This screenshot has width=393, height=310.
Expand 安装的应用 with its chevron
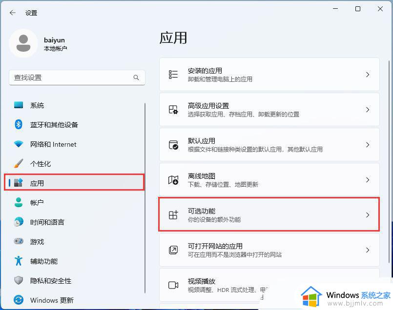[368, 75]
